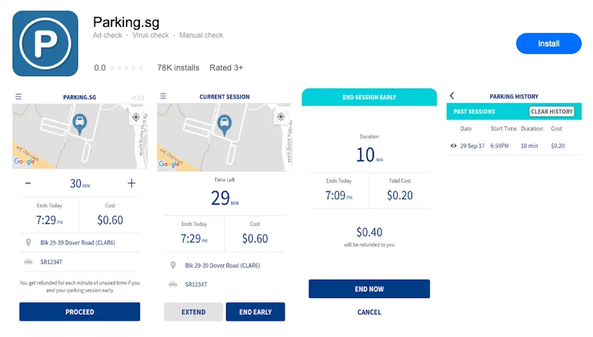Image resolution: width=593 pixels, height=337 pixels.
Task: Confirm with END NOW button
Action: coord(369,289)
